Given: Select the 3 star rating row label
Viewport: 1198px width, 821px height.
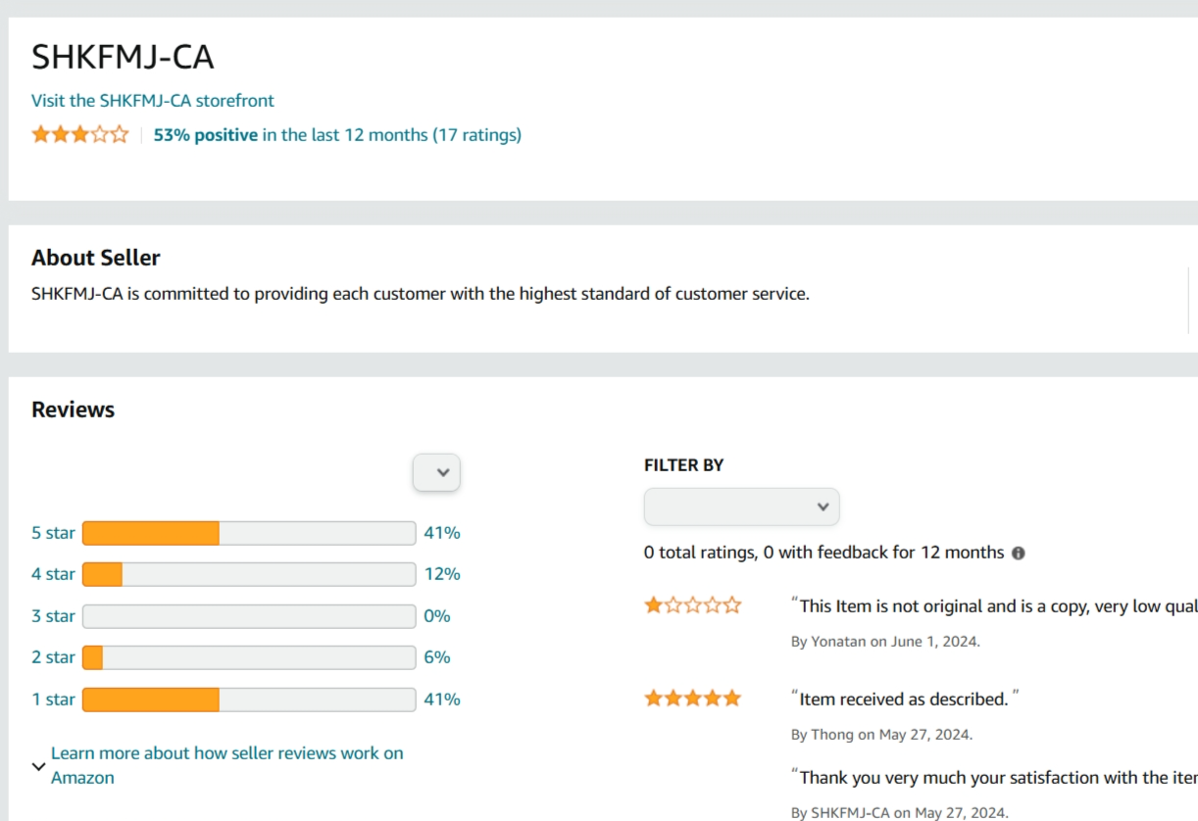Looking at the screenshot, I should (x=53, y=616).
